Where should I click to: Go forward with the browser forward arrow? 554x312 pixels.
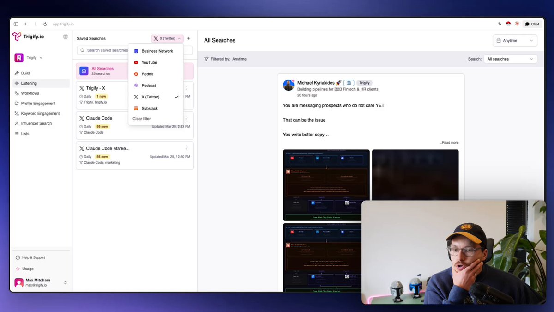(35, 24)
